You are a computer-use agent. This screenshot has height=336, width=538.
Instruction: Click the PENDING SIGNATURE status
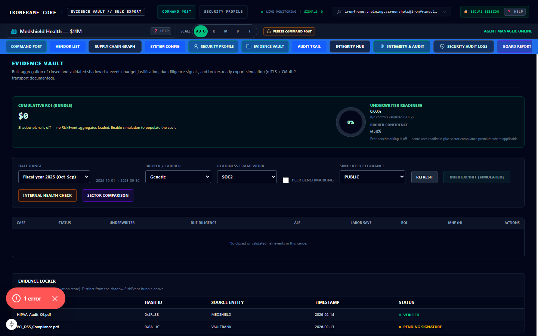coord(420,327)
